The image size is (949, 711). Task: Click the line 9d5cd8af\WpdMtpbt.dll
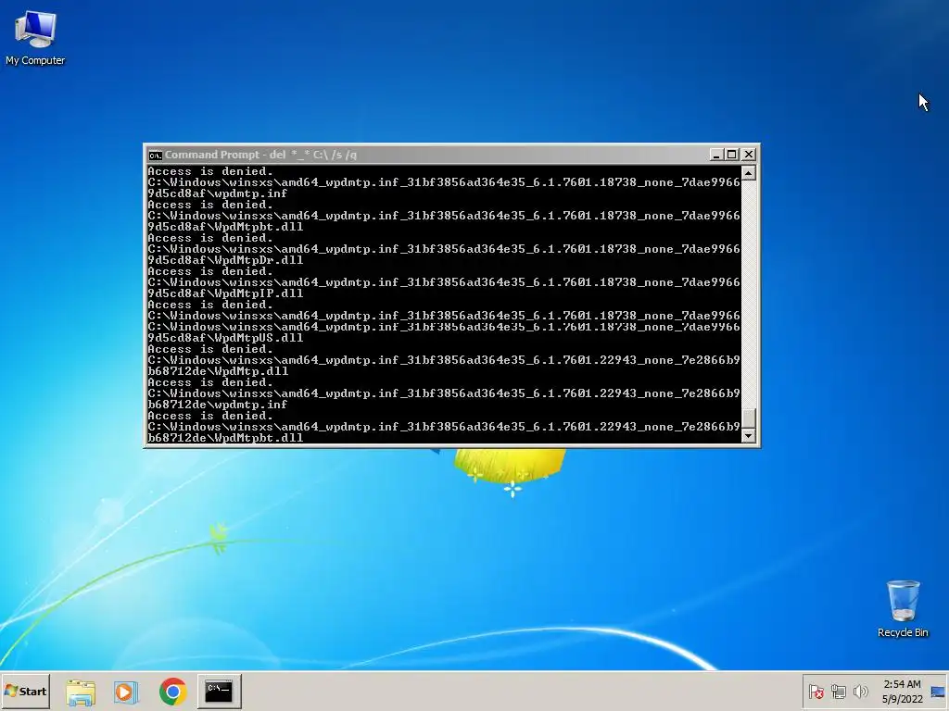click(x=225, y=227)
